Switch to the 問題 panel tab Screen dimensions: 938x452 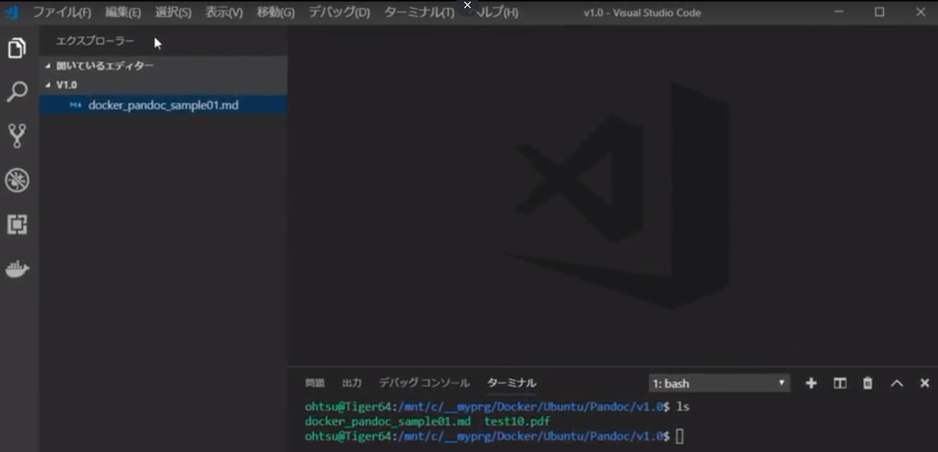tap(315, 383)
